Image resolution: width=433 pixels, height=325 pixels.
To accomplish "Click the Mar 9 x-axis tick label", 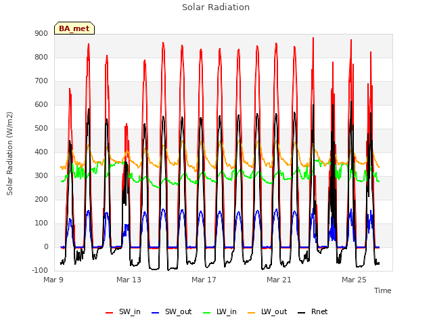I will [x=53, y=280].
